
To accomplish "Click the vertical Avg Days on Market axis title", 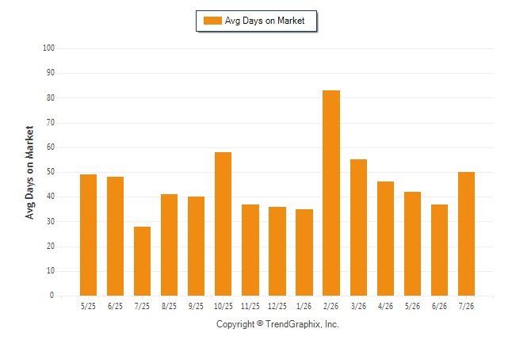I will (x=29, y=173).
